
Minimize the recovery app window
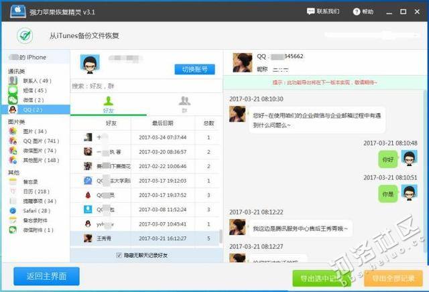pos(389,12)
